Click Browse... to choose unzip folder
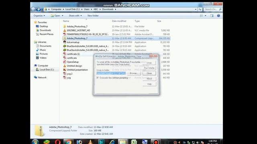Screen dimensions: 257x144 [x=134, y=73]
